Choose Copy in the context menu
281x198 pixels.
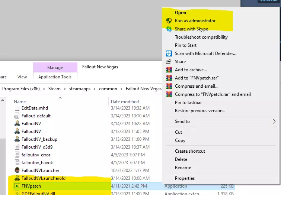180,140
